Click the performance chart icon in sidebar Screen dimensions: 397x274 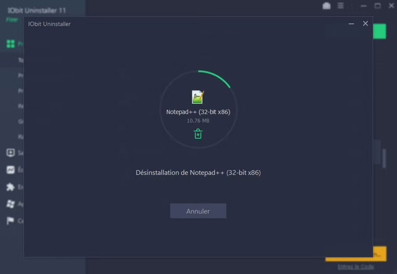click(x=11, y=170)
